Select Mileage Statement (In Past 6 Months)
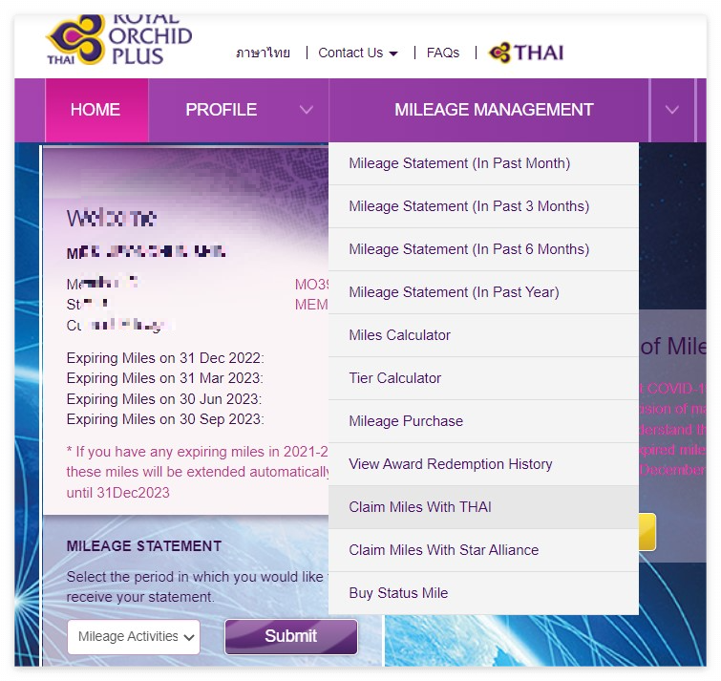Viewport: 721px width, 681px height. click(484, 249)
